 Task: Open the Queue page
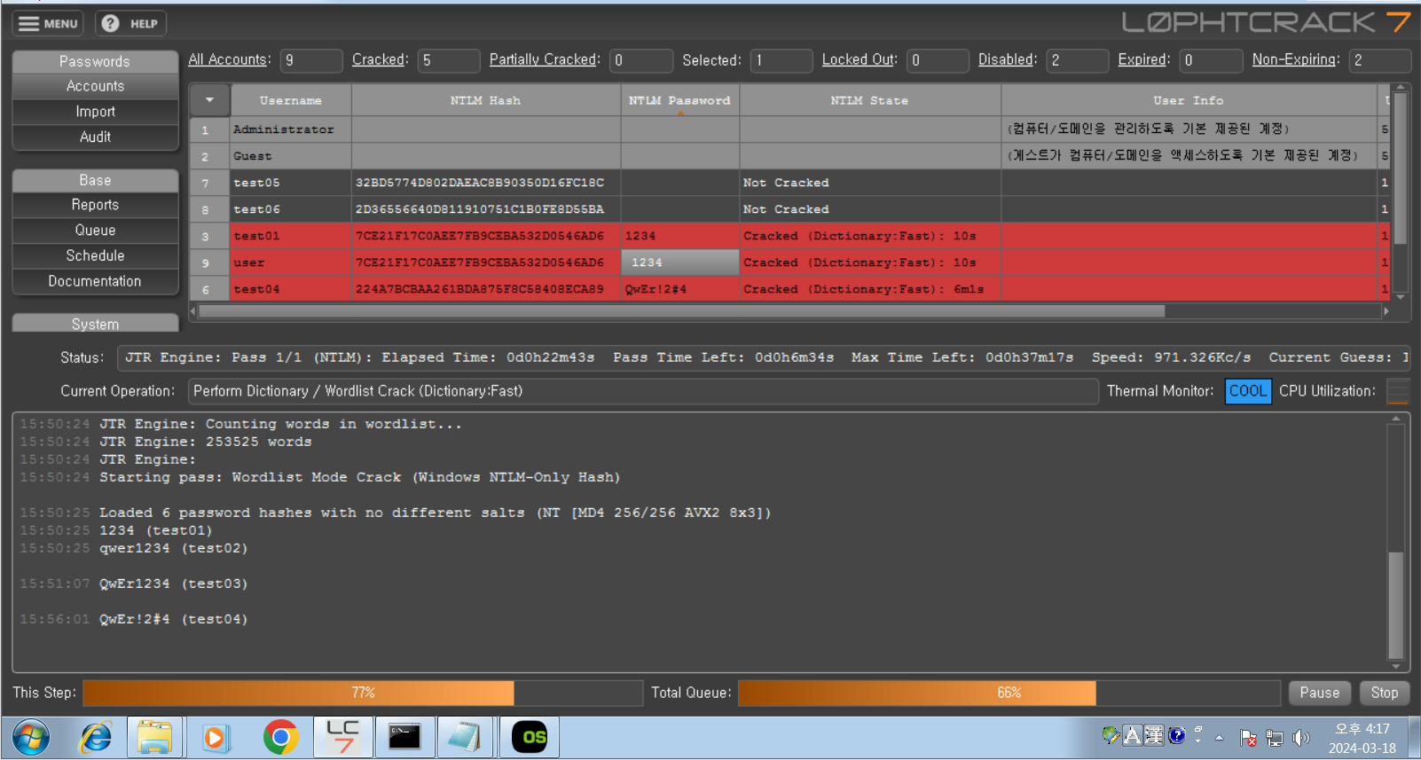click(95, 230)
